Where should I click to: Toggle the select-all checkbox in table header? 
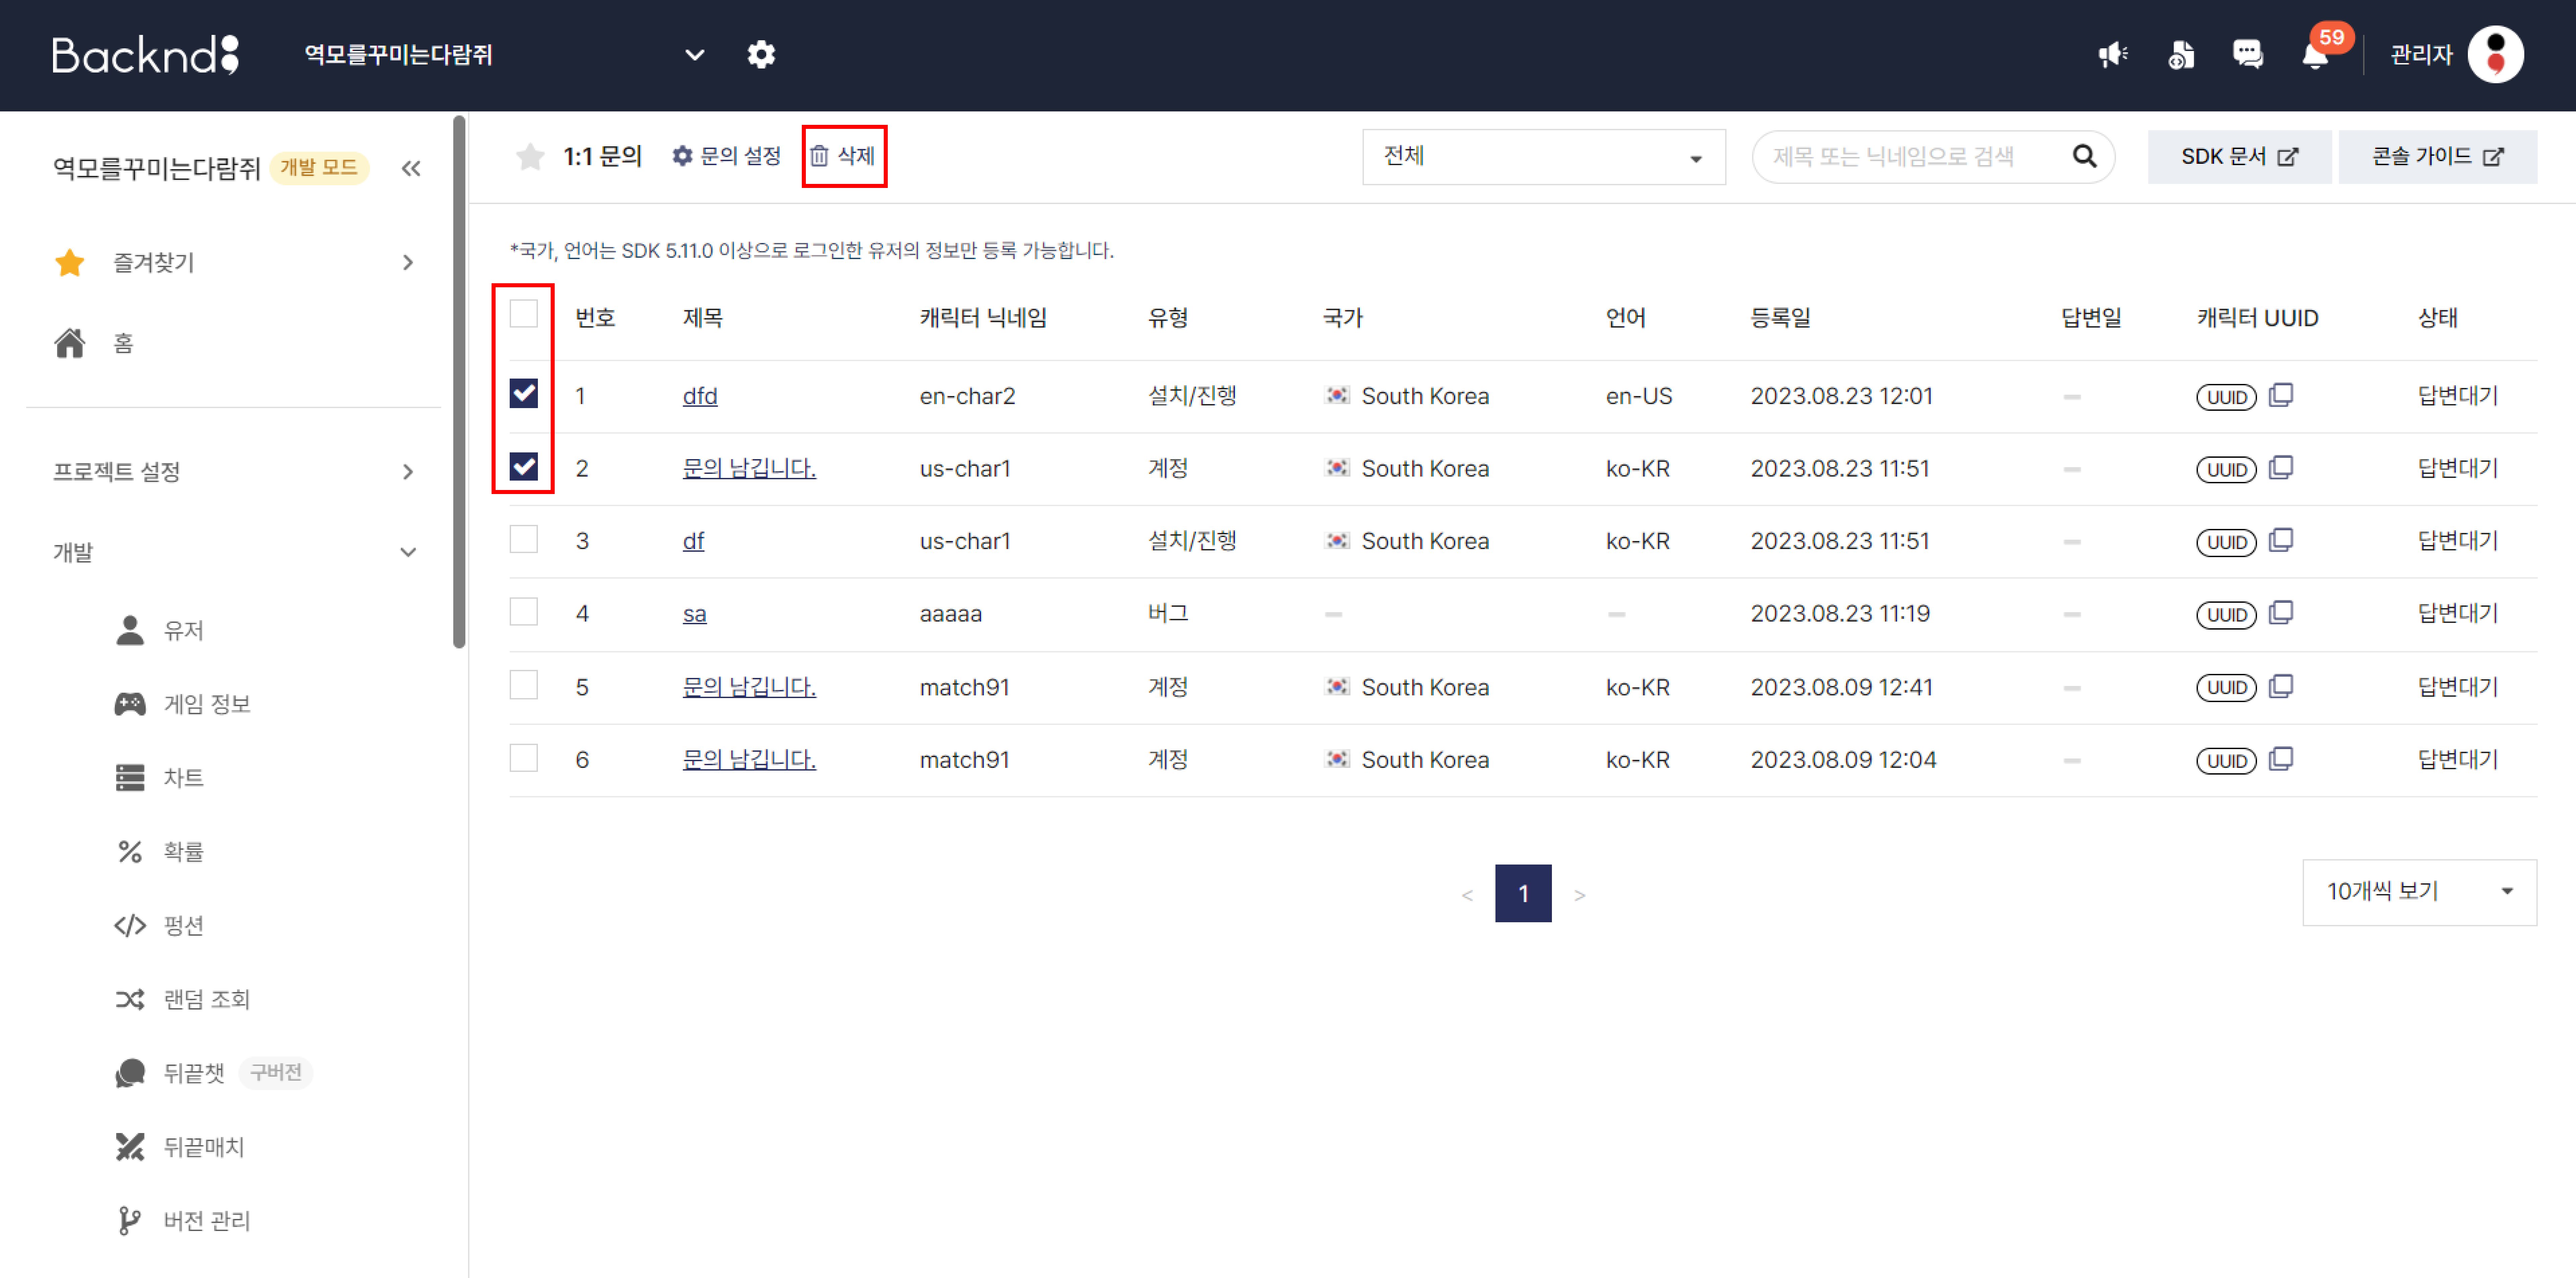[524, 314]
